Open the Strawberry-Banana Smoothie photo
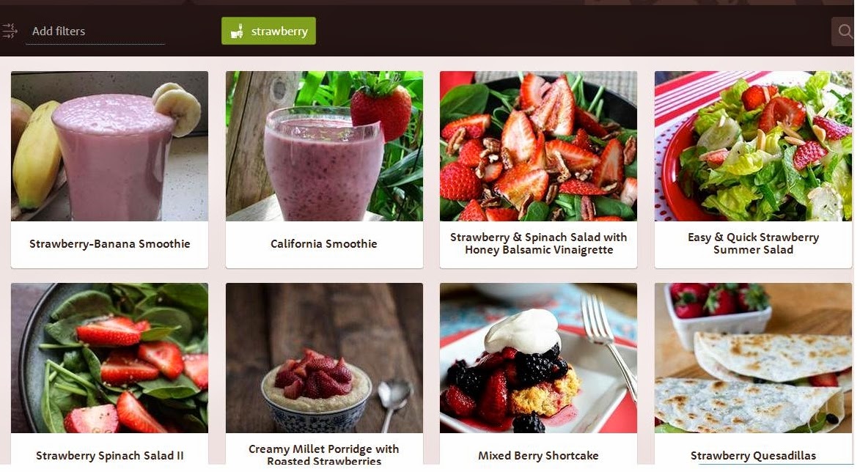The height and width of the screenshot is (472, 860). tap(110, 147)
